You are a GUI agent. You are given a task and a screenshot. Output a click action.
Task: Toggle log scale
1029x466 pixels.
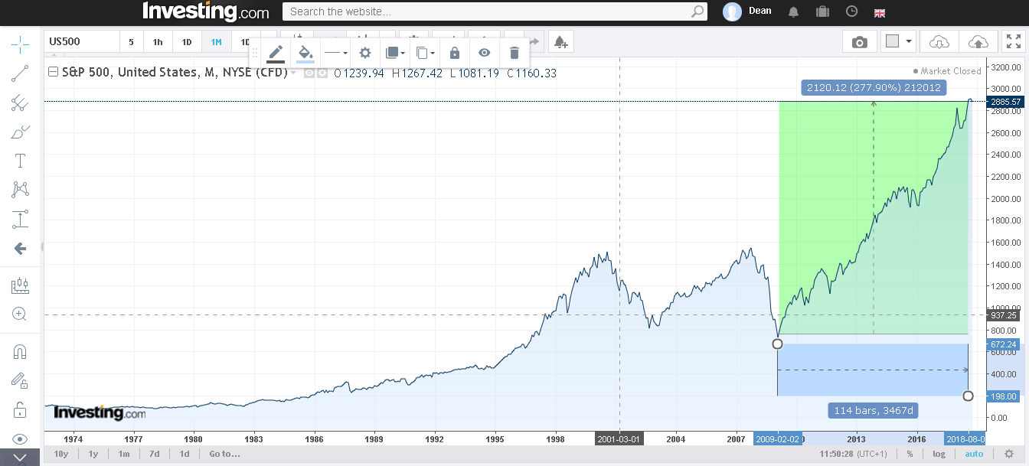pyautogui.click(x=939, y=454)
